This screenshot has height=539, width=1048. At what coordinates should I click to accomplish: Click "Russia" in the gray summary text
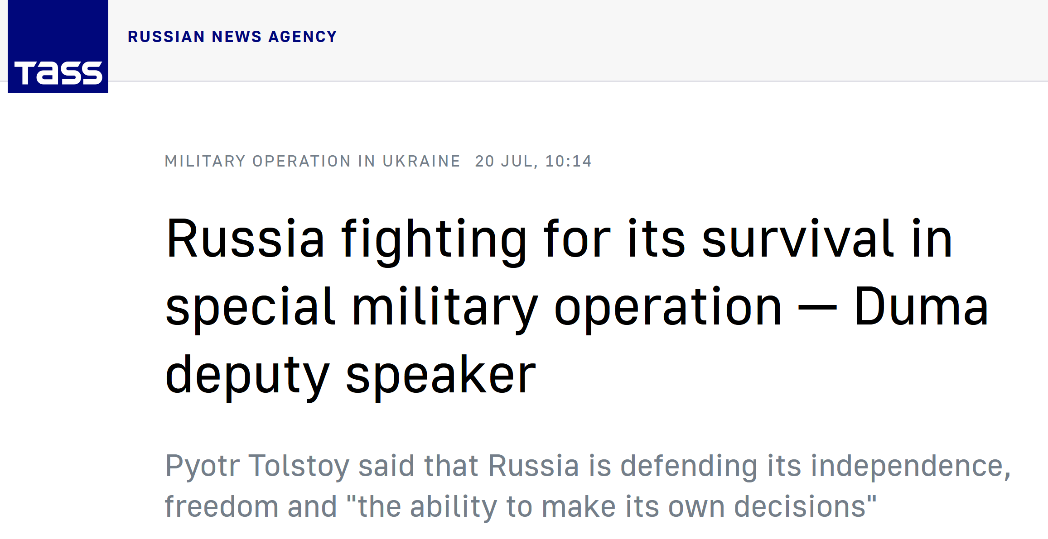coord(534,466)
